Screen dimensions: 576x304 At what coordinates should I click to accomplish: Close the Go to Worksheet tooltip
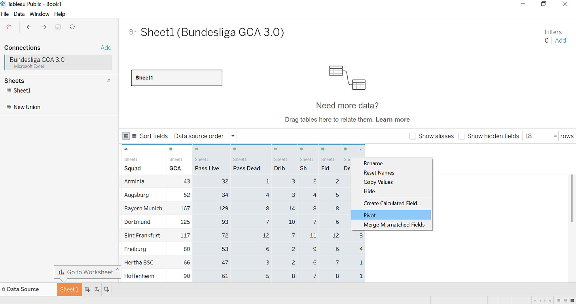pyautogui.click(x=117, y=268)
